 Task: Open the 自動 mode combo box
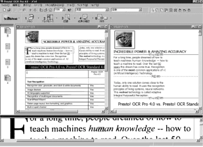tap(127, 10)
